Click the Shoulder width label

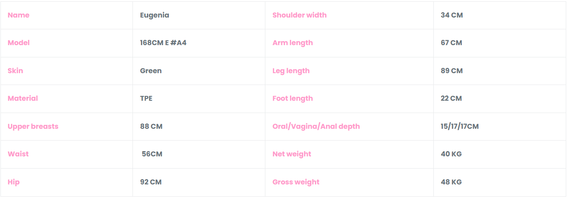300,15
